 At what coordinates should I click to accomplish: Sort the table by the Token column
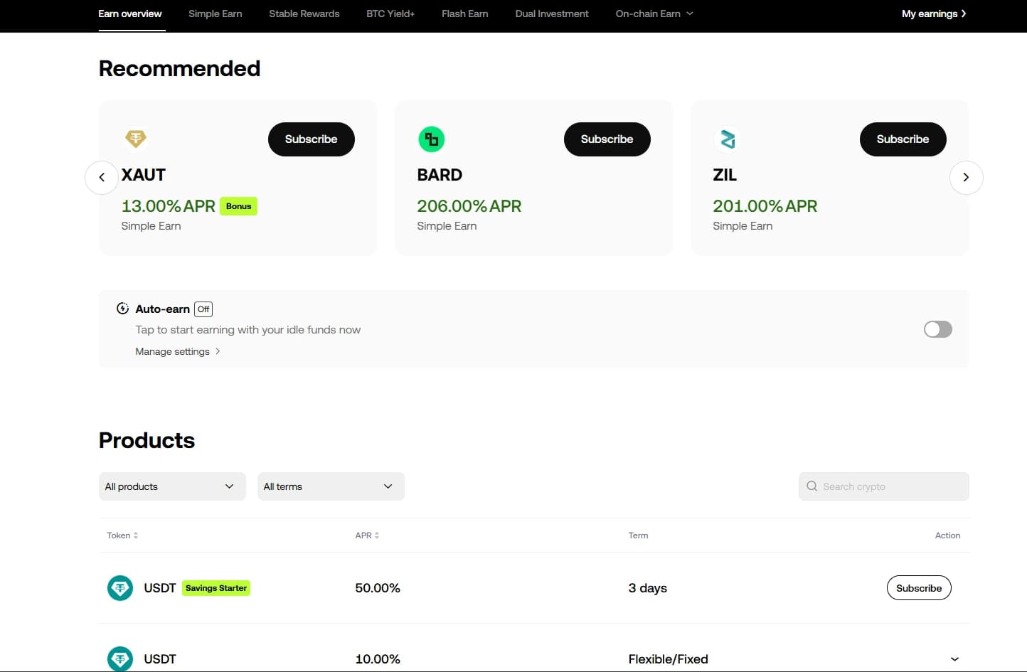tap(122, 535)
